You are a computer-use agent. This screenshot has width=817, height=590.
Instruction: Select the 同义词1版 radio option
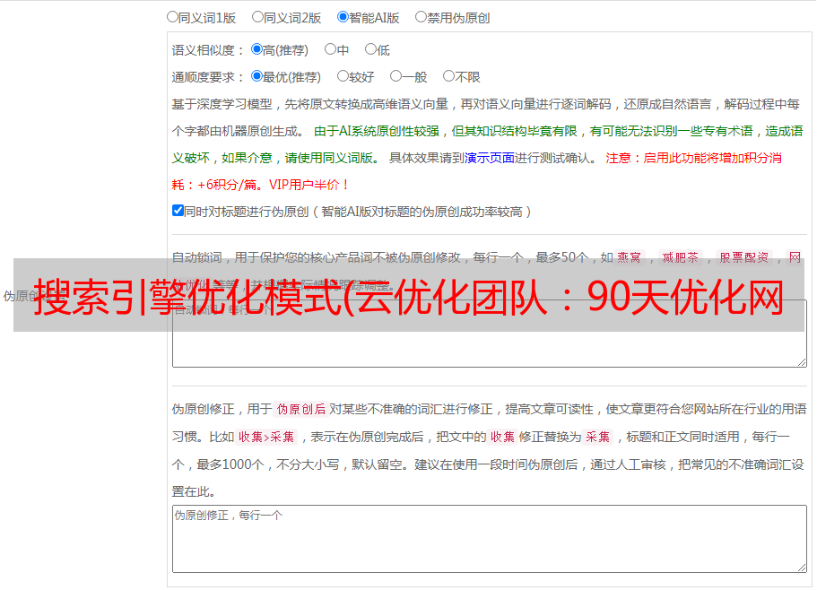coord(172,17)
